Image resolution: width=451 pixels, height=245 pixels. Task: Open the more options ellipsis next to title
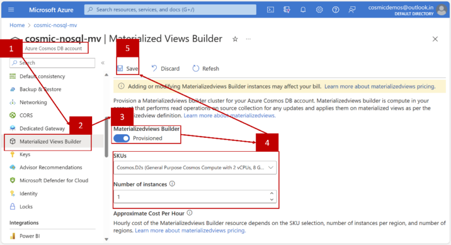coord(248,39)
